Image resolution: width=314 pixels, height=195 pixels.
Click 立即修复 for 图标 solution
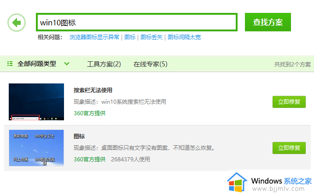(289, 148)
